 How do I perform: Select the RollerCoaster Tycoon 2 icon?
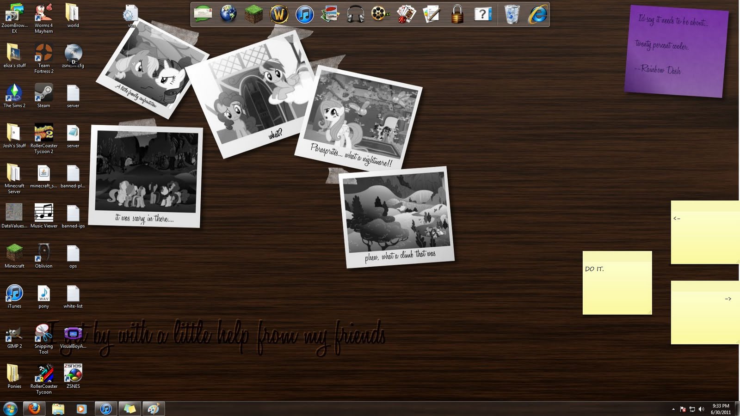pos(43,139)
